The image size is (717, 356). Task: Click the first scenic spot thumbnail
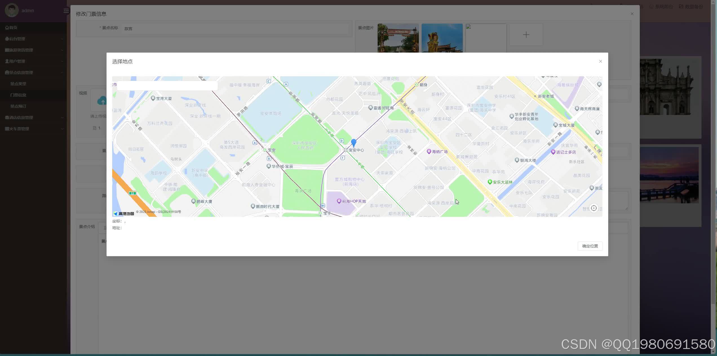pyautogui.click(x=398, y=38)
